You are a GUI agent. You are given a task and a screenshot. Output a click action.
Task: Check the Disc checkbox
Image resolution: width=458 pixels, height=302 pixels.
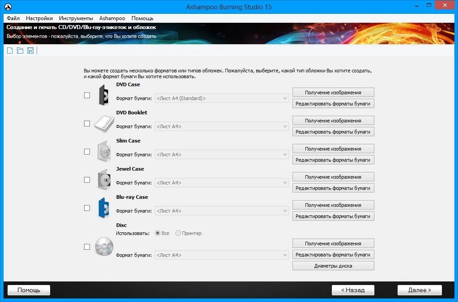pos(87,247)
